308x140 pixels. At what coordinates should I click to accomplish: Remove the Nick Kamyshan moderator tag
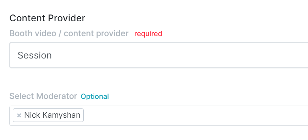[x=19, y=115]
